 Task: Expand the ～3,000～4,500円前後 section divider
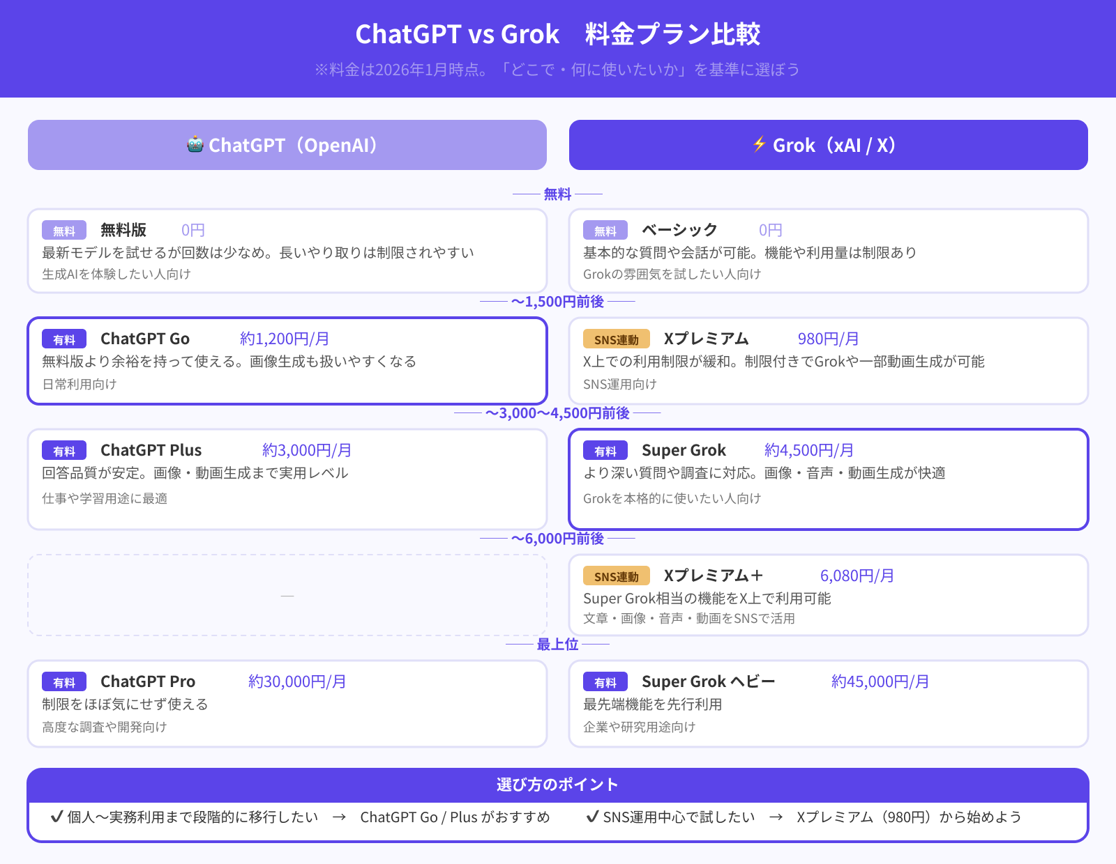(x=557, y=413)
